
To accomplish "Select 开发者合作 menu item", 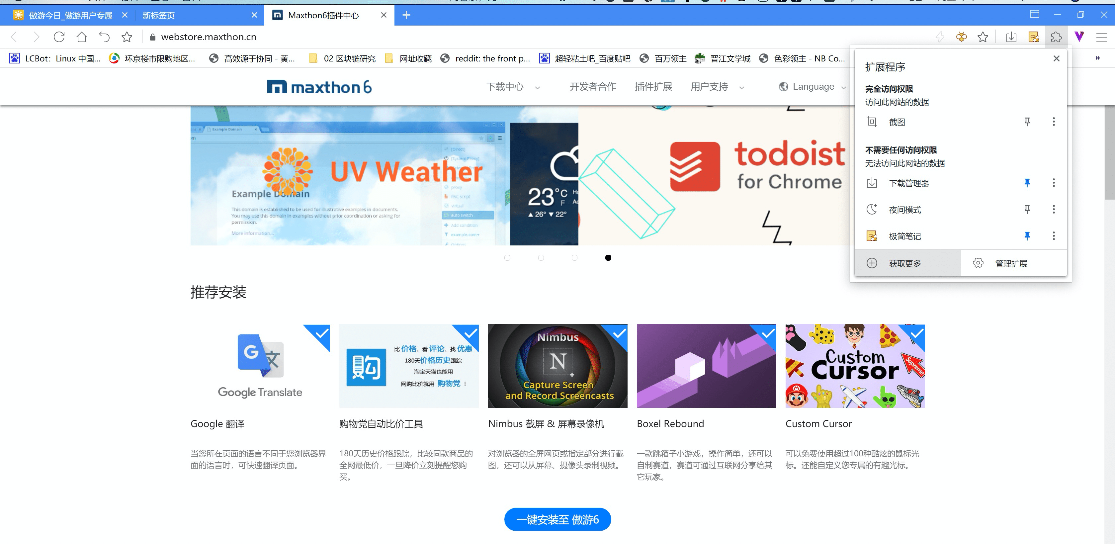I will (592, 87).
